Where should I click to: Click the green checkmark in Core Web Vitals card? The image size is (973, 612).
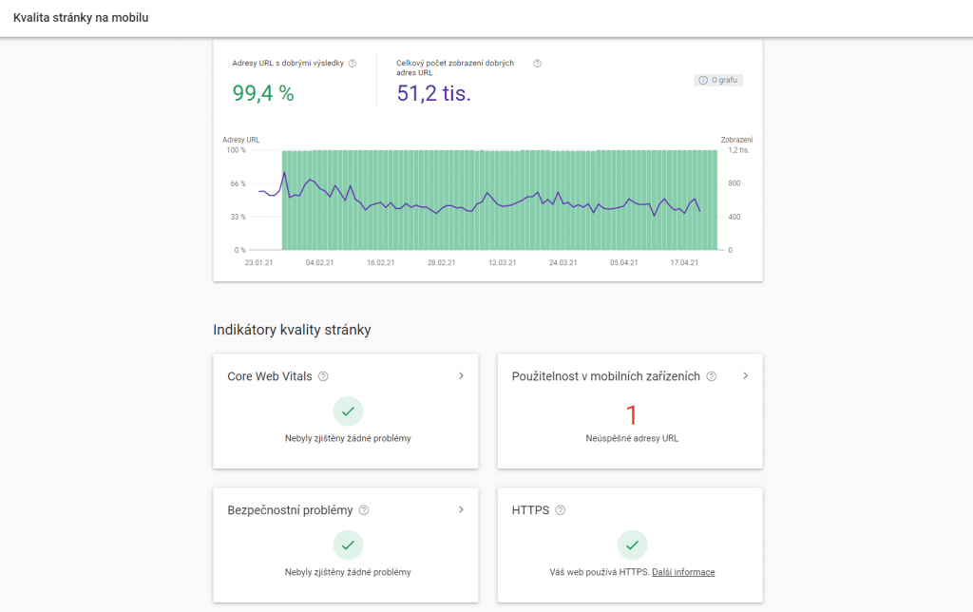[348, 411]
